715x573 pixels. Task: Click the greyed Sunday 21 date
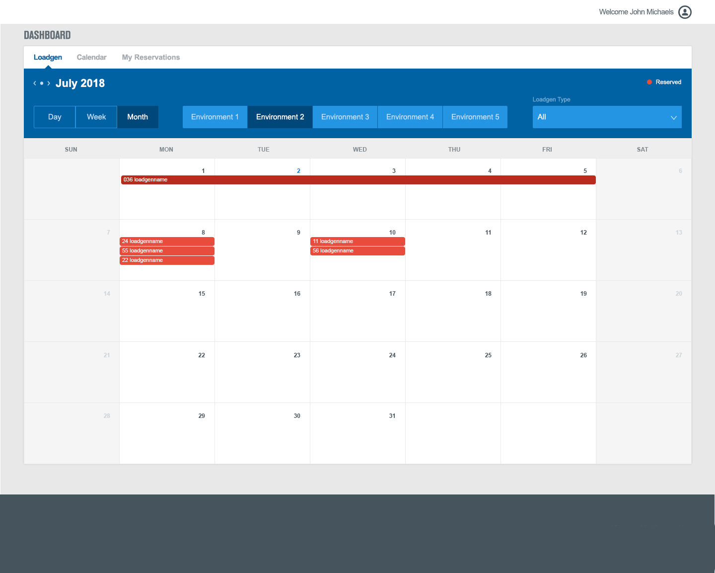coord(107,355)
